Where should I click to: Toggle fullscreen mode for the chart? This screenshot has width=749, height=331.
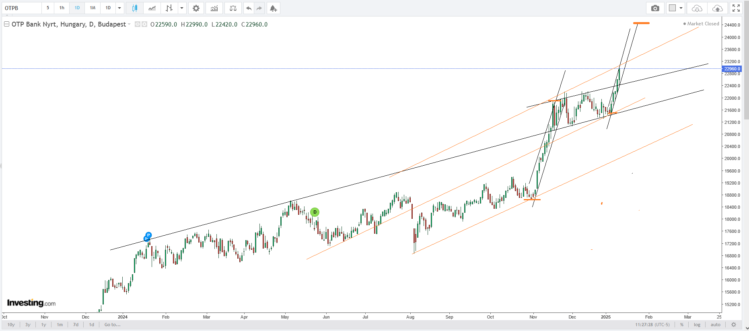[x=736, y=8]
